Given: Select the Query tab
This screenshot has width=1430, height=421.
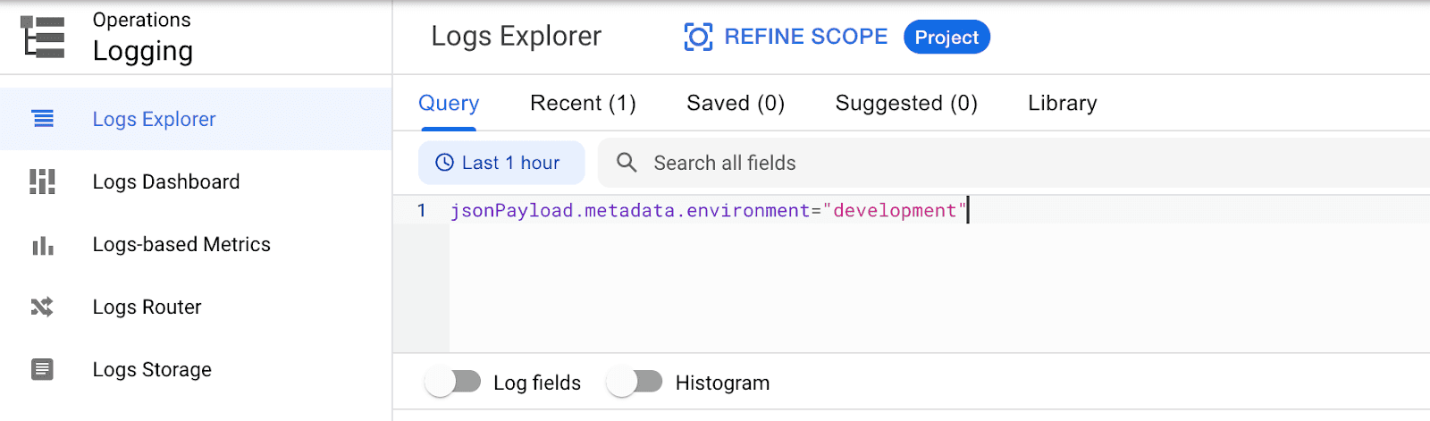Looking at the screenshot, I should (x=449, y=104).
